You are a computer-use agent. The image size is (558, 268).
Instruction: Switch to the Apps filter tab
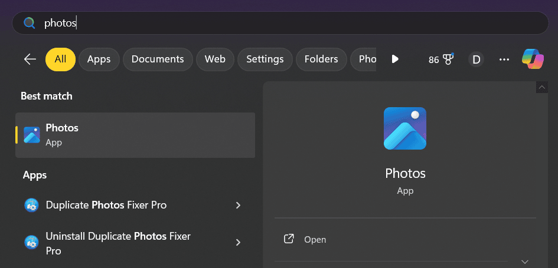tap(99, 59)
